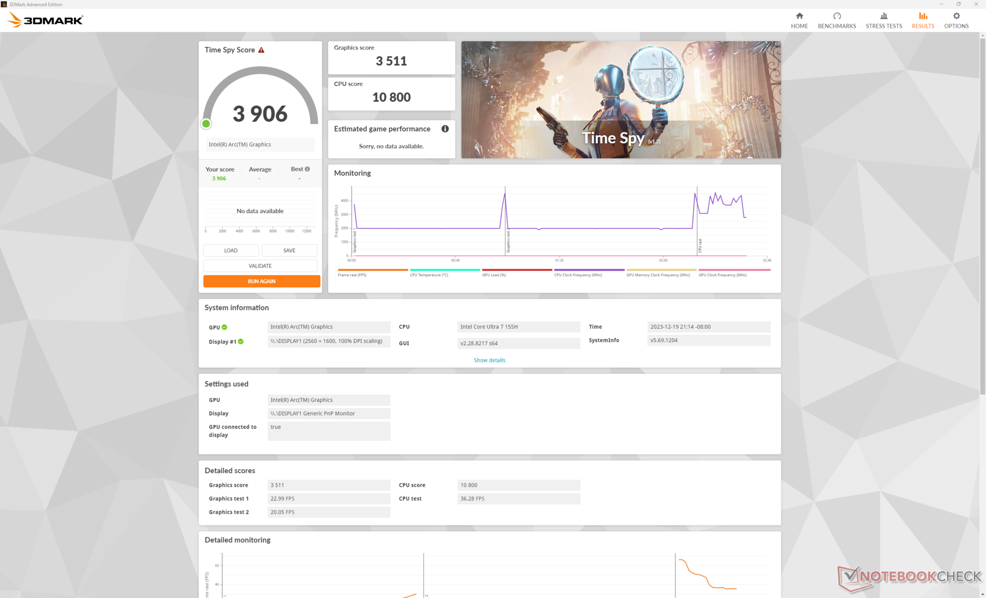Select the SystemInfo v5.69.1204 value
986x598 pixels.
click(709, 340)
